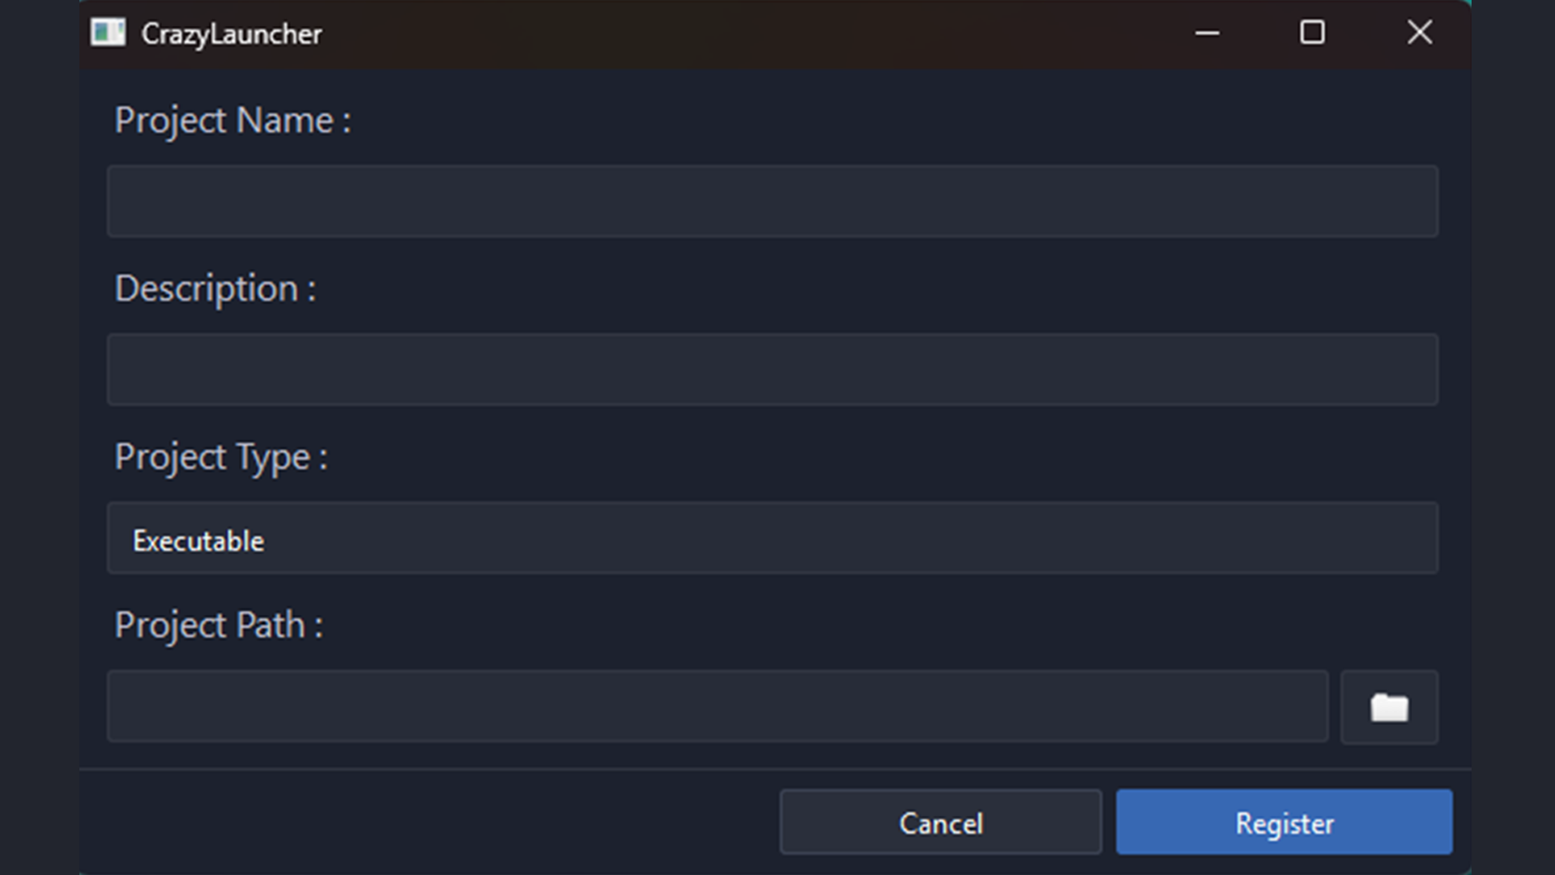
Task: Click the "Project Name :" label
Action: click(232, 121)
